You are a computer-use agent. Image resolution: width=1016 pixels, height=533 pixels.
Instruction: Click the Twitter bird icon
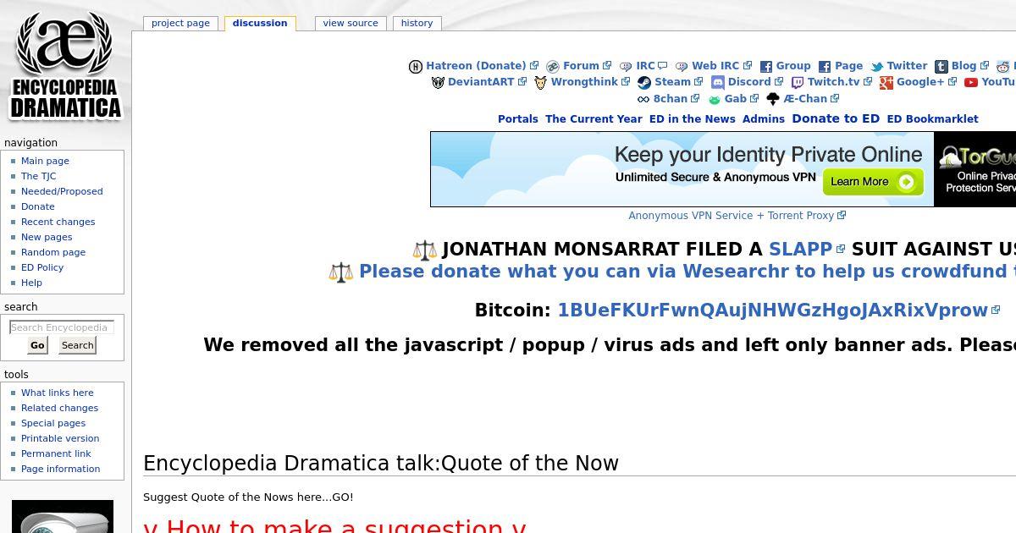(877, 66)
